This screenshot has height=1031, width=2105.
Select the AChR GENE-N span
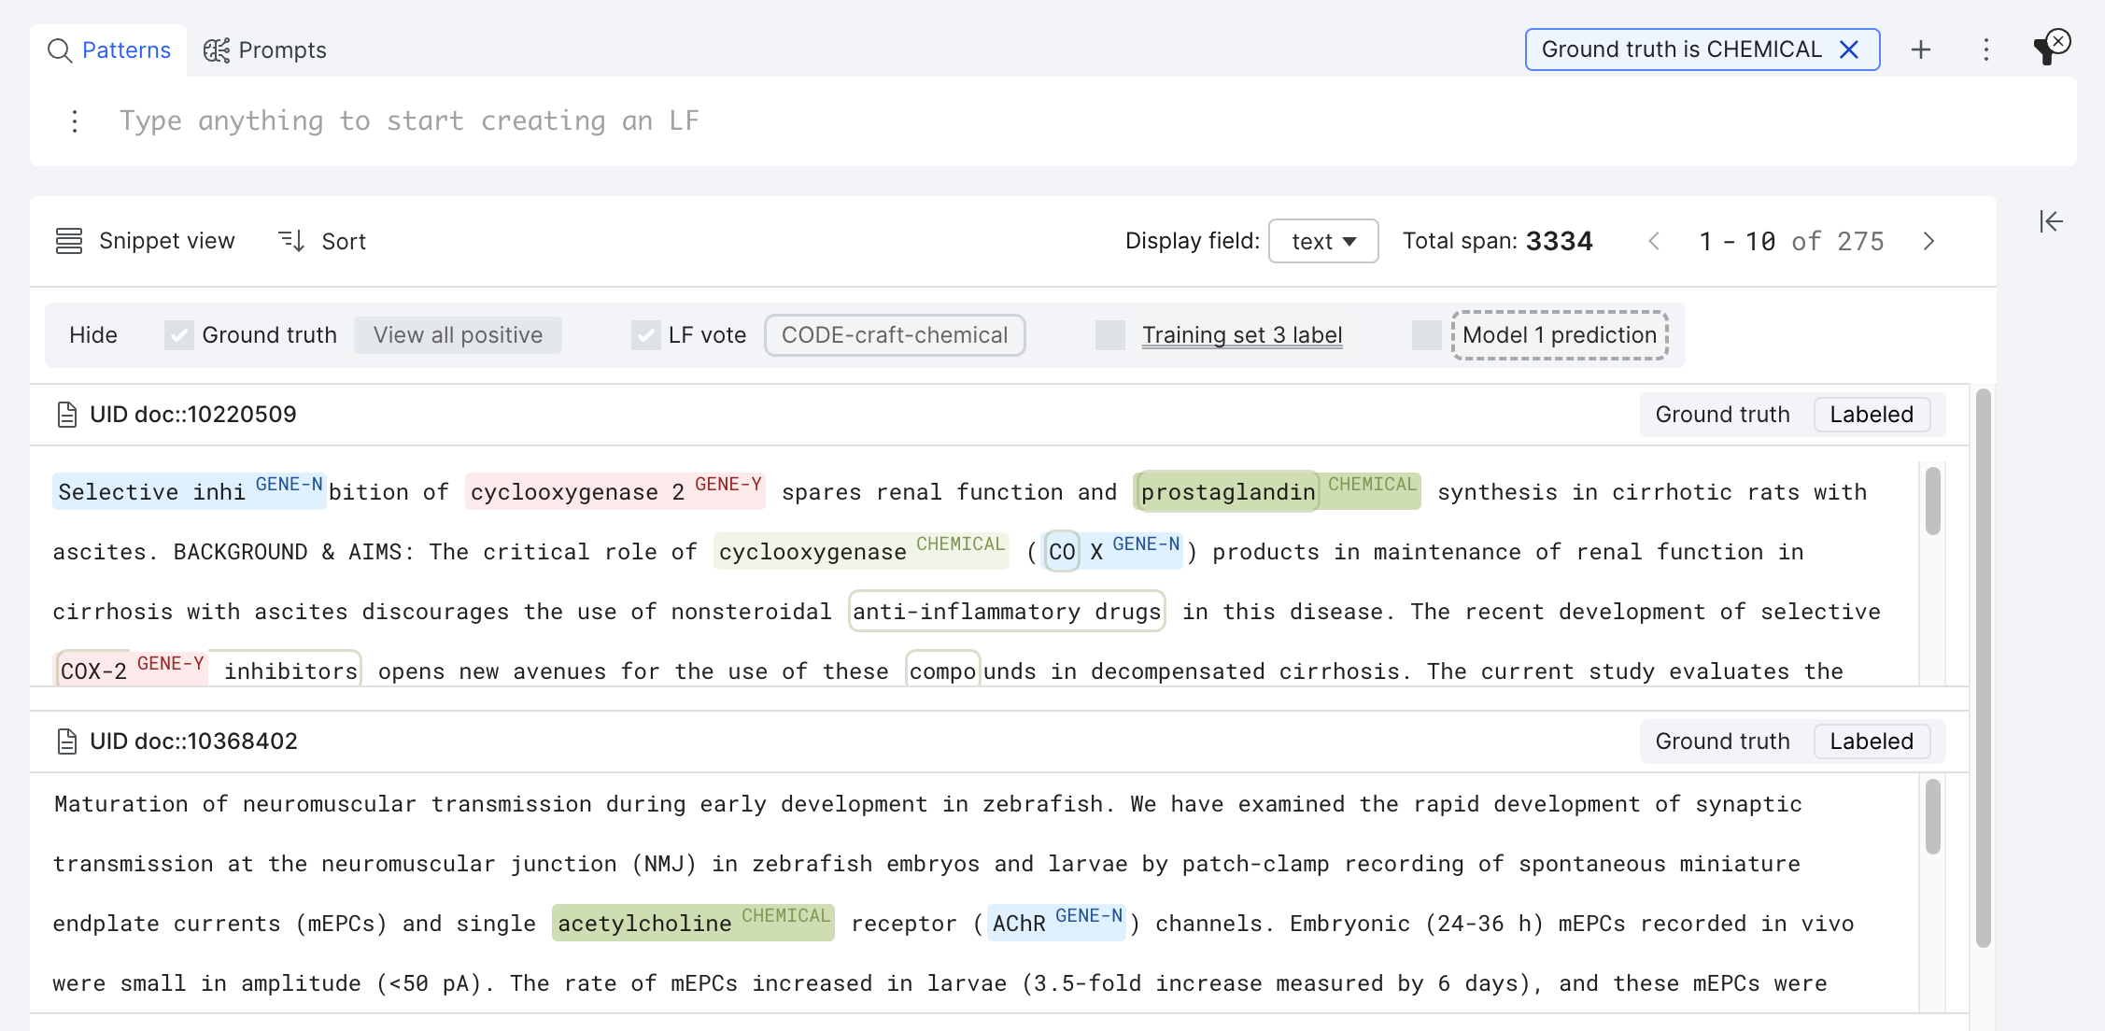point(1057,923)
